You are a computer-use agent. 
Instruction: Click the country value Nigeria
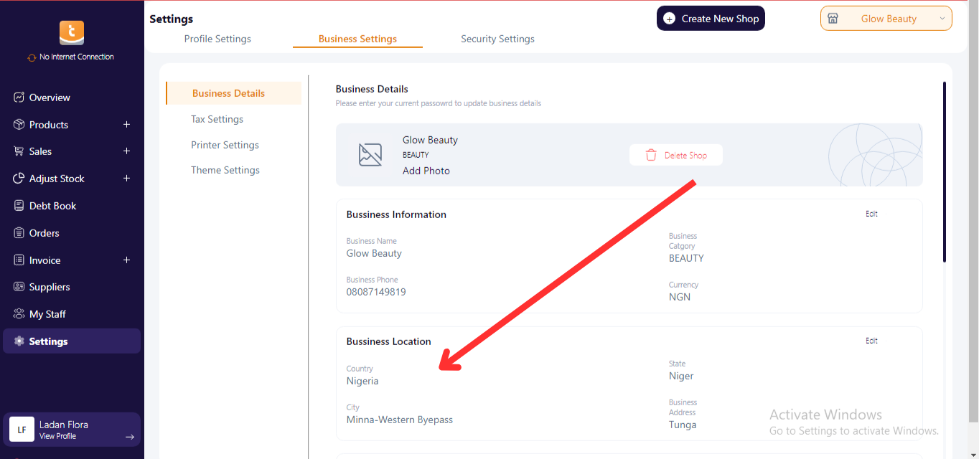tap(362, 381)
